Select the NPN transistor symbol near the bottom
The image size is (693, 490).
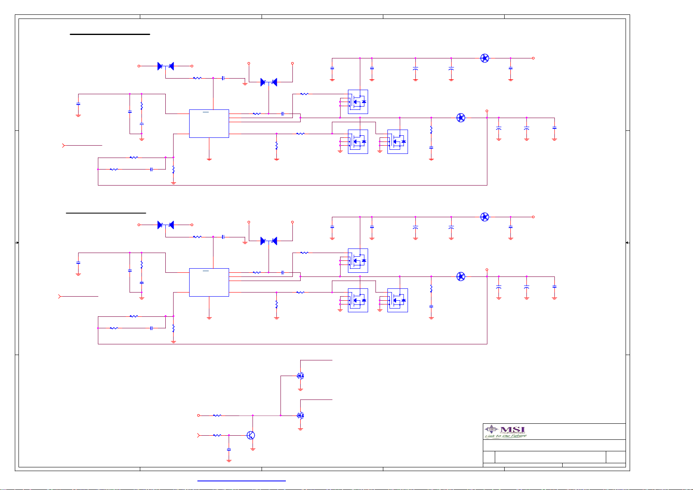click(251, 436)
